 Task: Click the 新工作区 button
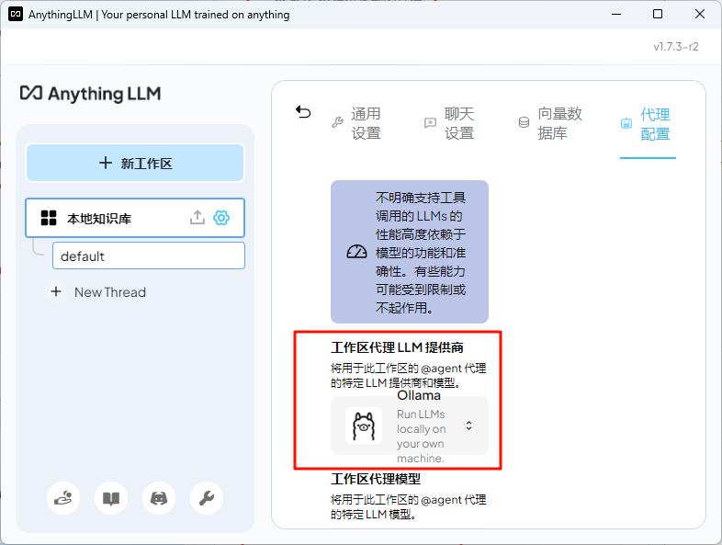point(135,163)
